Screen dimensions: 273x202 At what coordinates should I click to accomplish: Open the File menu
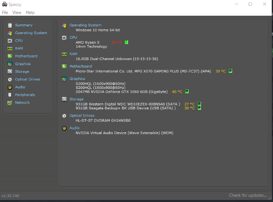click(x=5, y=12)
